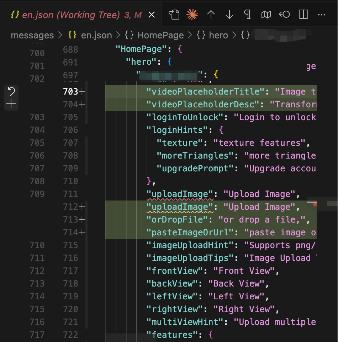Click the "Front View" string value

244,271
